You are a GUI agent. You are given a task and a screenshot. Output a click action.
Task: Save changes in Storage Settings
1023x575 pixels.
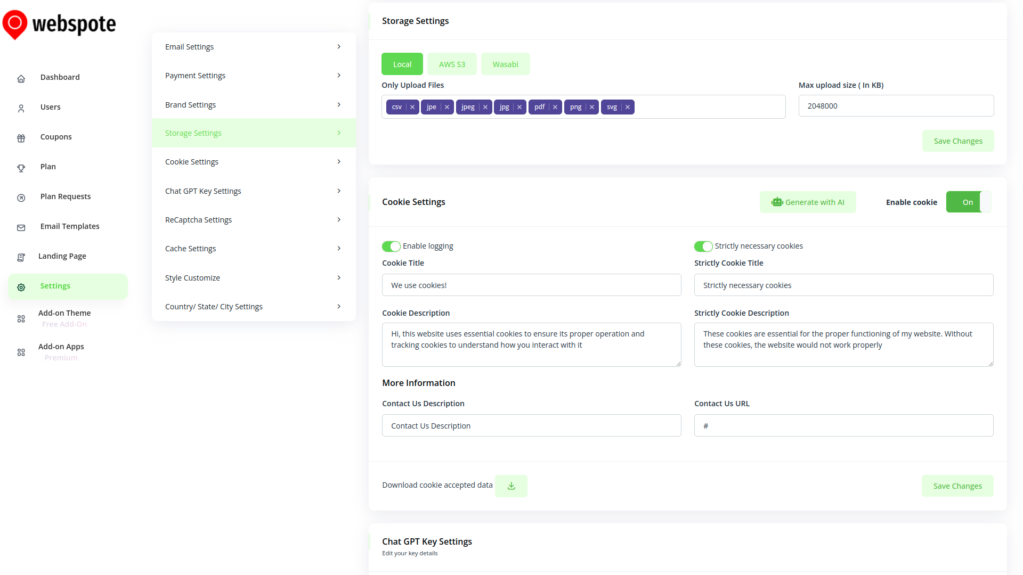click(957, 141)
